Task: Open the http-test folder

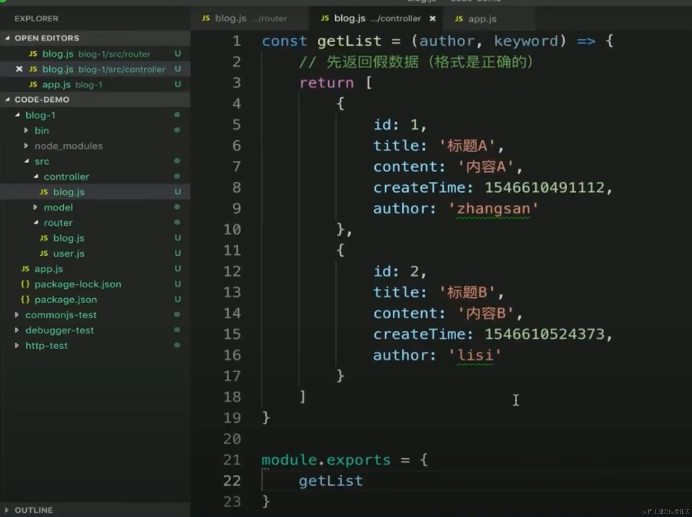Action: (x=46, y=346)
